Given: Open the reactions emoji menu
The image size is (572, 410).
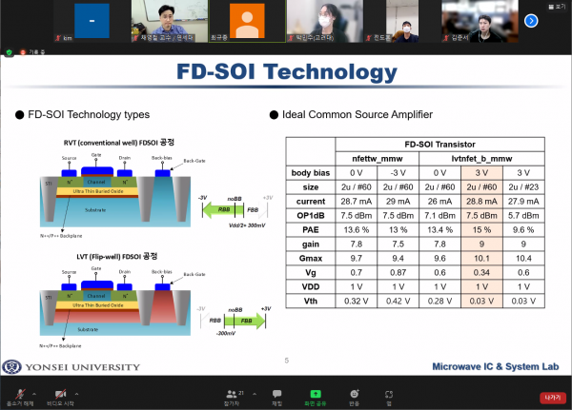Looking at the screenshot, I should coord(355,398).
